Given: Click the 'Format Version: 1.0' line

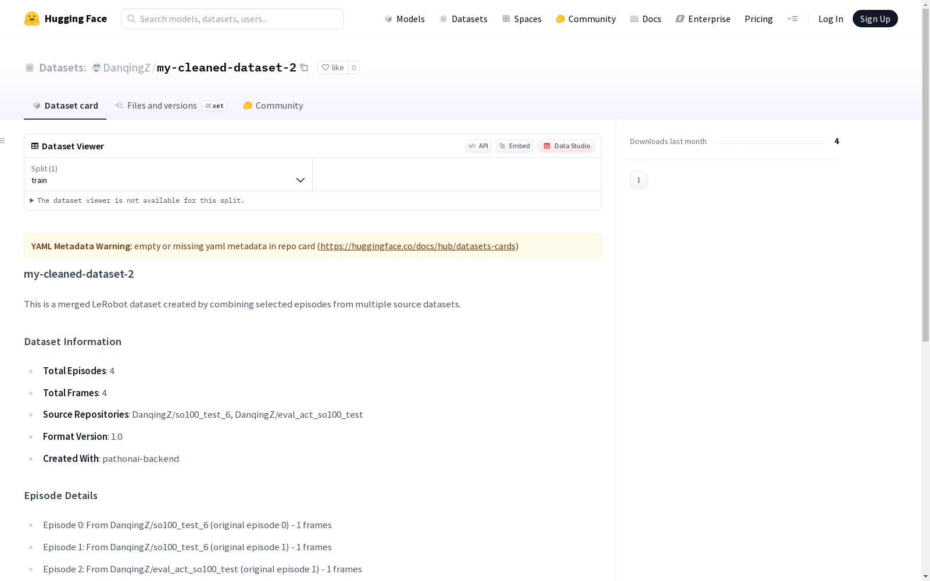Looking at the screenshot, I should coord(83,436).
